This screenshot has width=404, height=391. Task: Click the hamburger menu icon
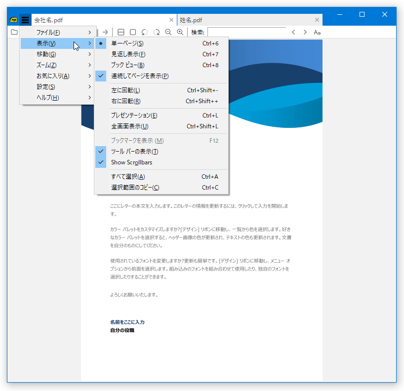click(25, 20)
